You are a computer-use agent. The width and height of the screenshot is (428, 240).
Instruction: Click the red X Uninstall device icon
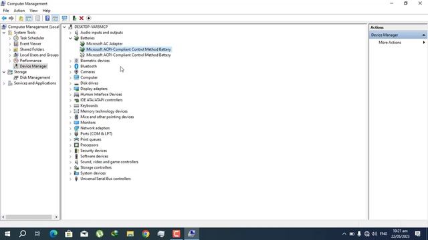(82, 18)
